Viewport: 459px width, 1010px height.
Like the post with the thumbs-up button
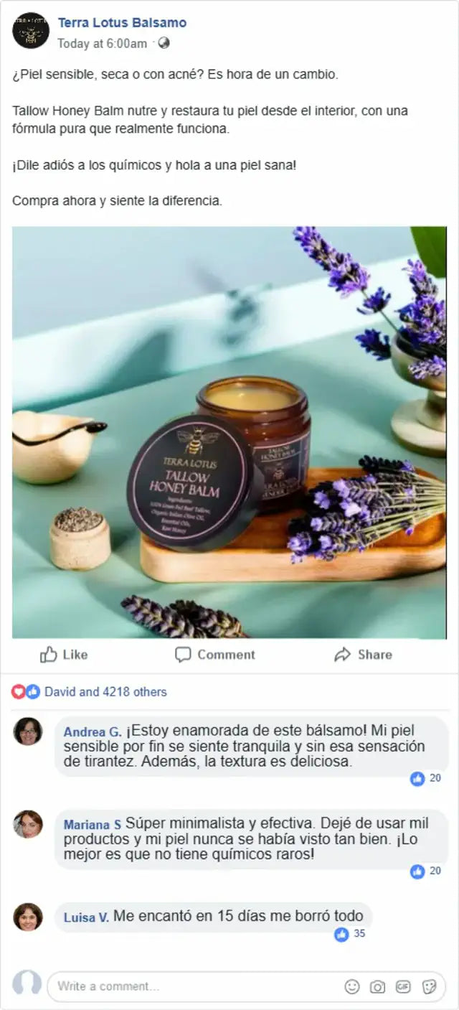pos(64,655)
